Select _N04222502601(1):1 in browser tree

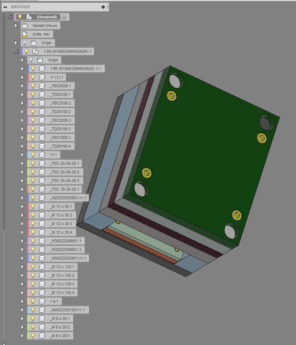coord(68,258)
